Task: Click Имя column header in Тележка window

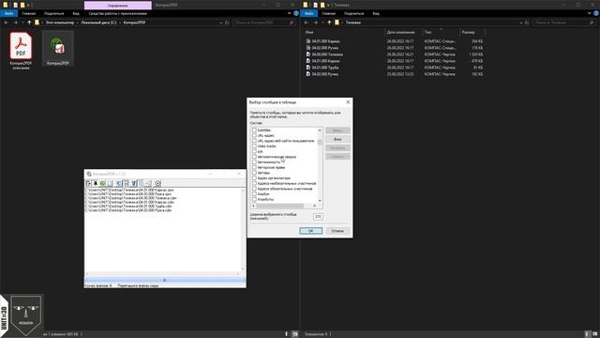Action: tap(309, 32)
